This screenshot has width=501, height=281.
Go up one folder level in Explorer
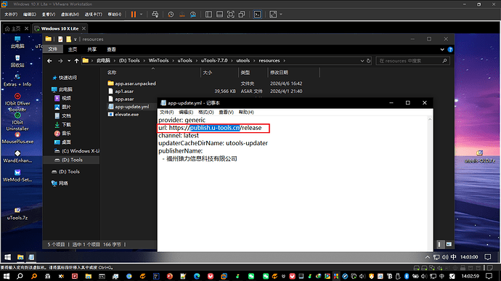pyautogui.click(x=77, y=61)
